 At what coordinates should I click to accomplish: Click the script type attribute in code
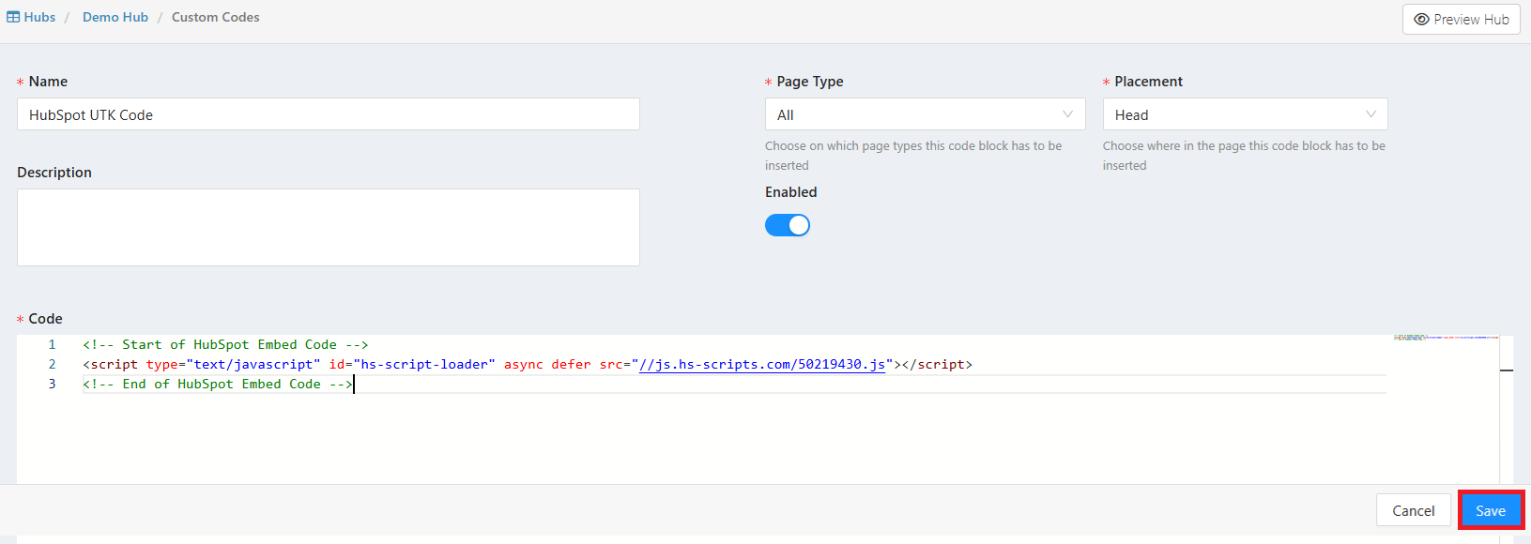234,364
